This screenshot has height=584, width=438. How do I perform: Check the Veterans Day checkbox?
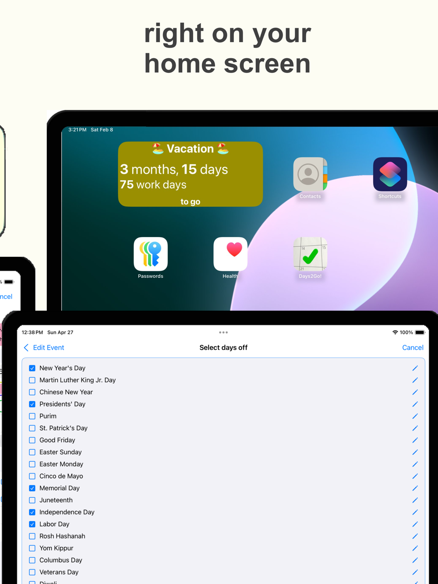[x=32, y=572]
